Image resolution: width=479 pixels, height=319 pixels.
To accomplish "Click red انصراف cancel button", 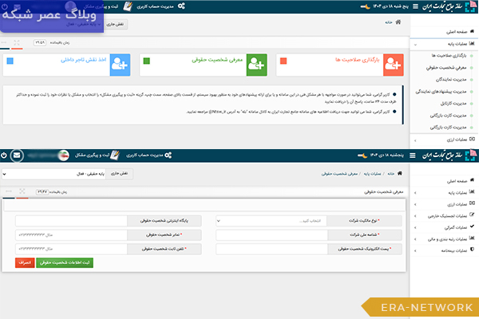I will (25, 262).
